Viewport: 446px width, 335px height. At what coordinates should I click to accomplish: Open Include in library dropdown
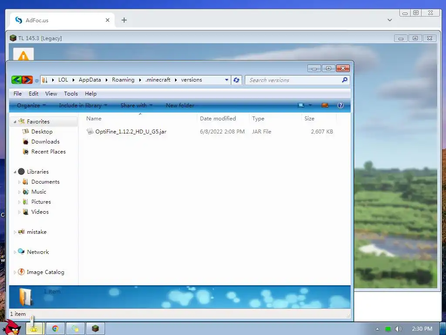point(83,106)
